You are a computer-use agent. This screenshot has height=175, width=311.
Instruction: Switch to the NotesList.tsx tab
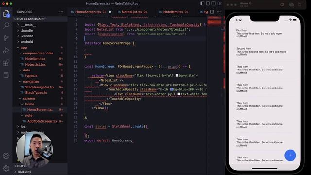tap(133, 12)
